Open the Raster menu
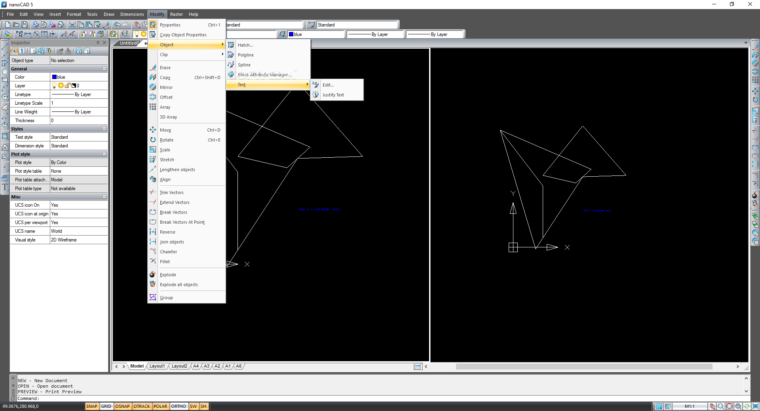760x411 pixels. click(x=177, y=14)
